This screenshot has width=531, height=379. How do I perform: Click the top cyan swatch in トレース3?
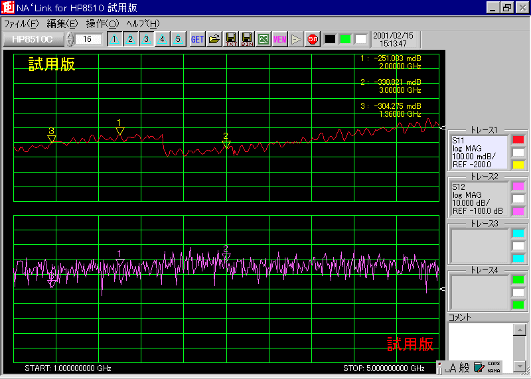point(518,234)
